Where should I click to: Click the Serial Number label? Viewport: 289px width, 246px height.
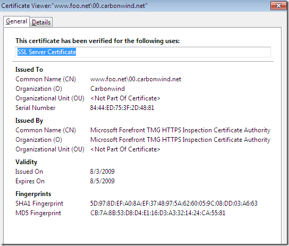pos(36,108)
